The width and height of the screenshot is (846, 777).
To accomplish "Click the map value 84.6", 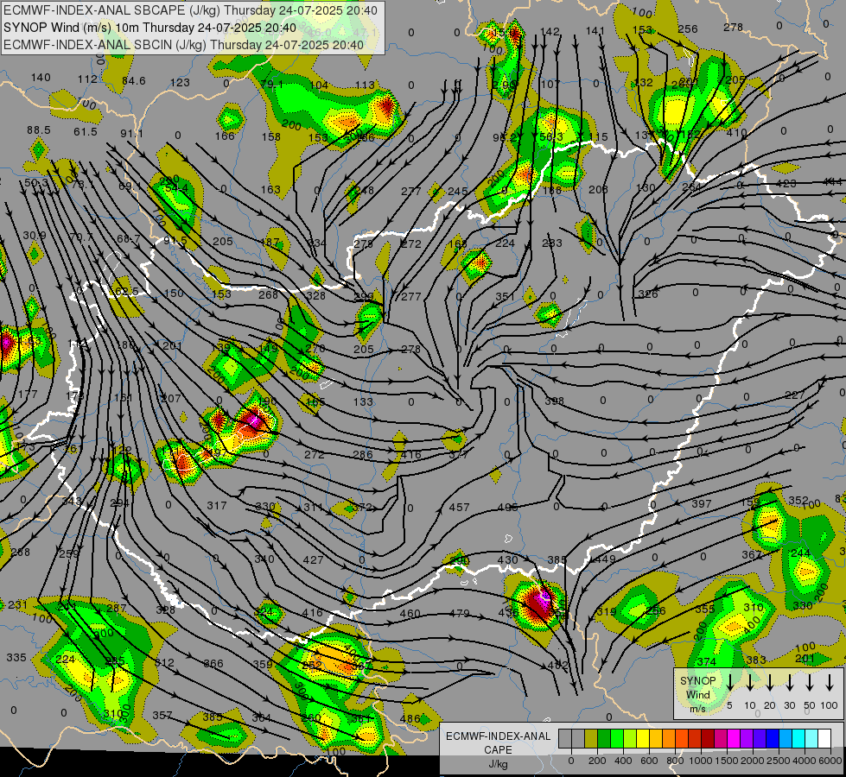I will click(134, 81).
